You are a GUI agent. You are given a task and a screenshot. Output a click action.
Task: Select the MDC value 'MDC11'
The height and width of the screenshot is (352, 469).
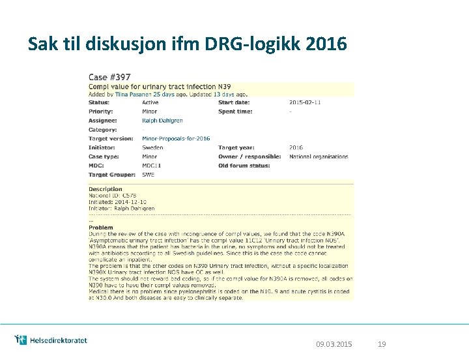point(151,166)
